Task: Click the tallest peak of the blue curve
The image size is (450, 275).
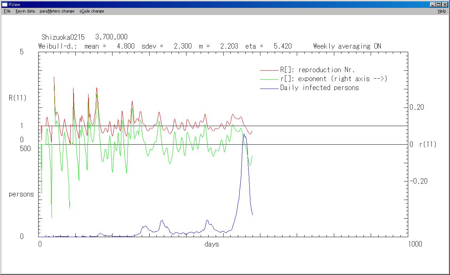Action: click(x=244, y=135)
